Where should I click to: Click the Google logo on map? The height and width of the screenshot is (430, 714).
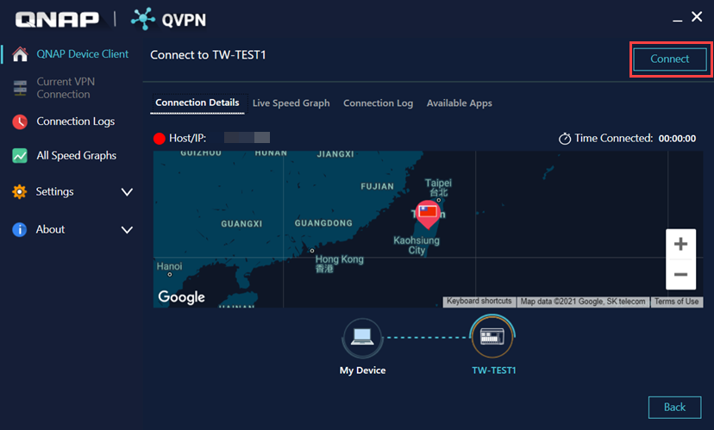point(181,297)
